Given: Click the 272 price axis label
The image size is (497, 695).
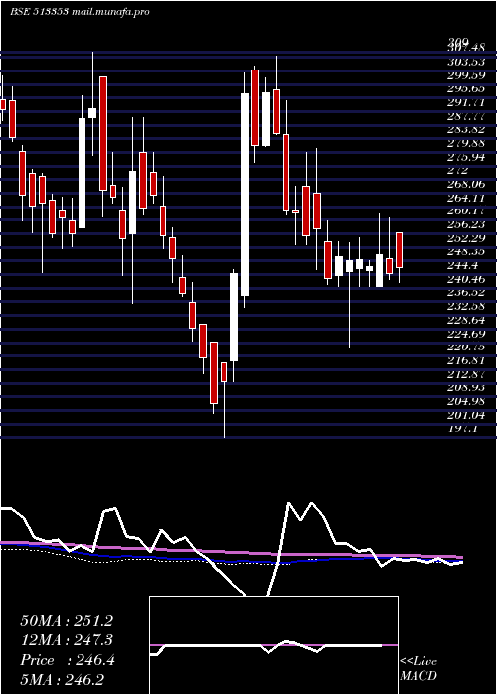Looking at the screenshot, I should pos(458,171).
